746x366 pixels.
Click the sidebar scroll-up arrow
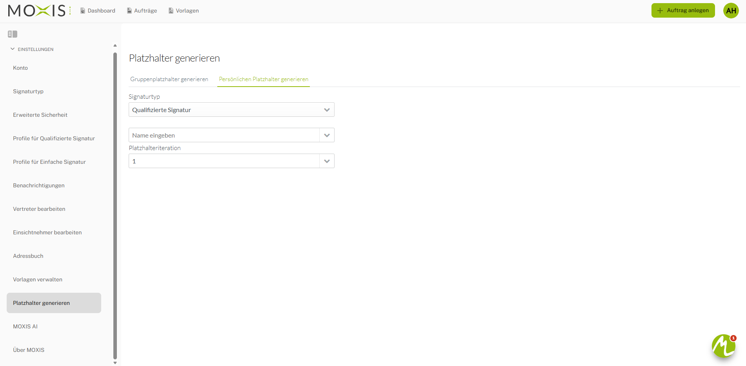[x=115, y=45]
